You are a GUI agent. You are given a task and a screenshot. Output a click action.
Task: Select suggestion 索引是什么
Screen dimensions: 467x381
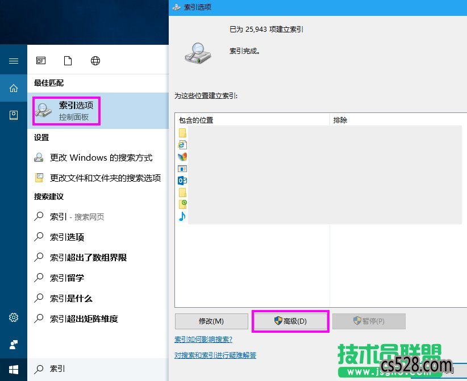(x=98, y=298)
